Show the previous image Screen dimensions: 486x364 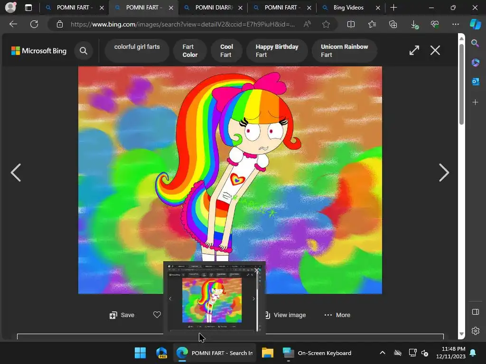(x=16, y=173)
